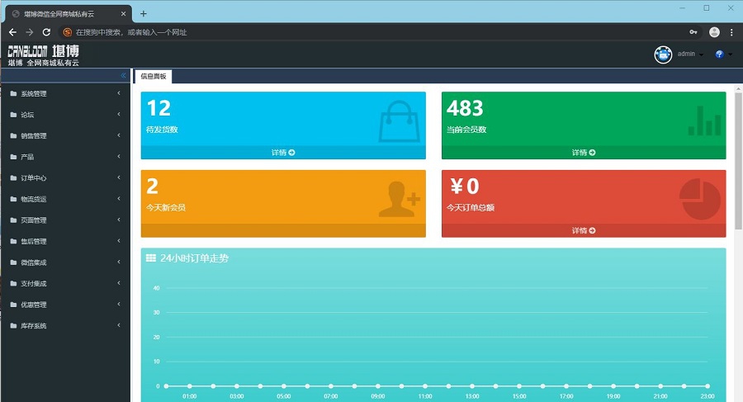Image resolution: width=743 pixels, height=402 pixels.
Task: Expand 销售管理 menu chevron
Action: point(119,135)
